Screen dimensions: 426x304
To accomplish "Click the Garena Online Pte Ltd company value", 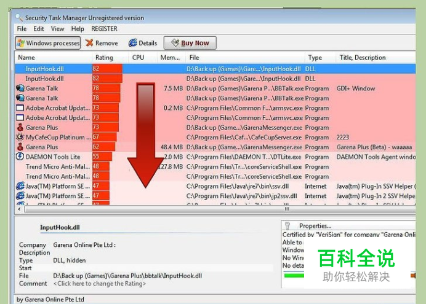I will point(84,245).
